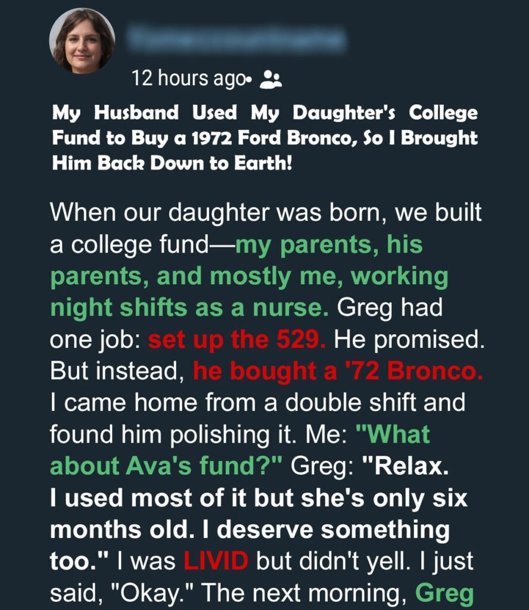Click the green 'my parents, his' text
The height and width of the screenshot is (610, 529).
(329, 244)
